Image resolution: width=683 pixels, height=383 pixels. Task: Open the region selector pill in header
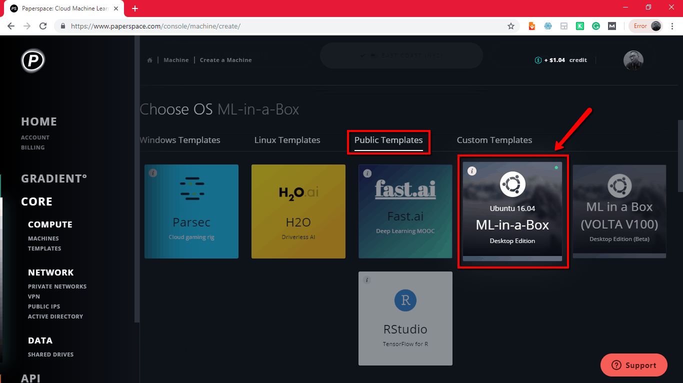point(401,55)
